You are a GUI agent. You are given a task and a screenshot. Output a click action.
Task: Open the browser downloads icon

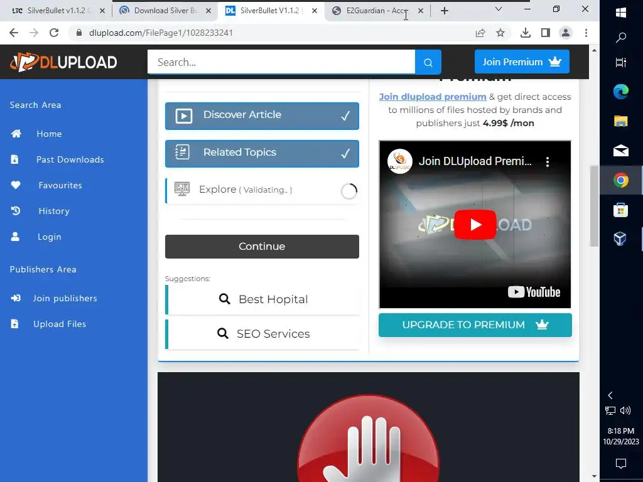(526, 33)
